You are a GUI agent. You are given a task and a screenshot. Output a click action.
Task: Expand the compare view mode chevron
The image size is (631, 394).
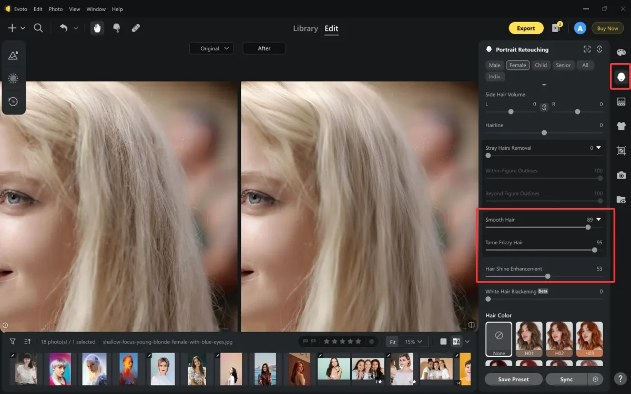pyautogui.click(x=467, y=341)
